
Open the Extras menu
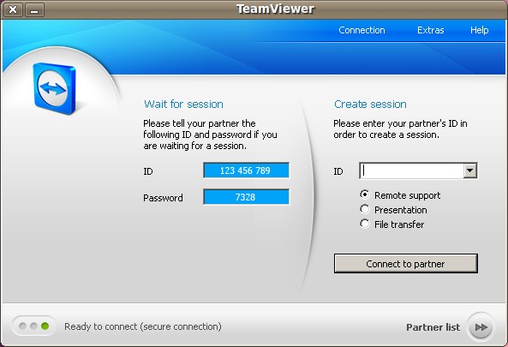click(430, 30)
